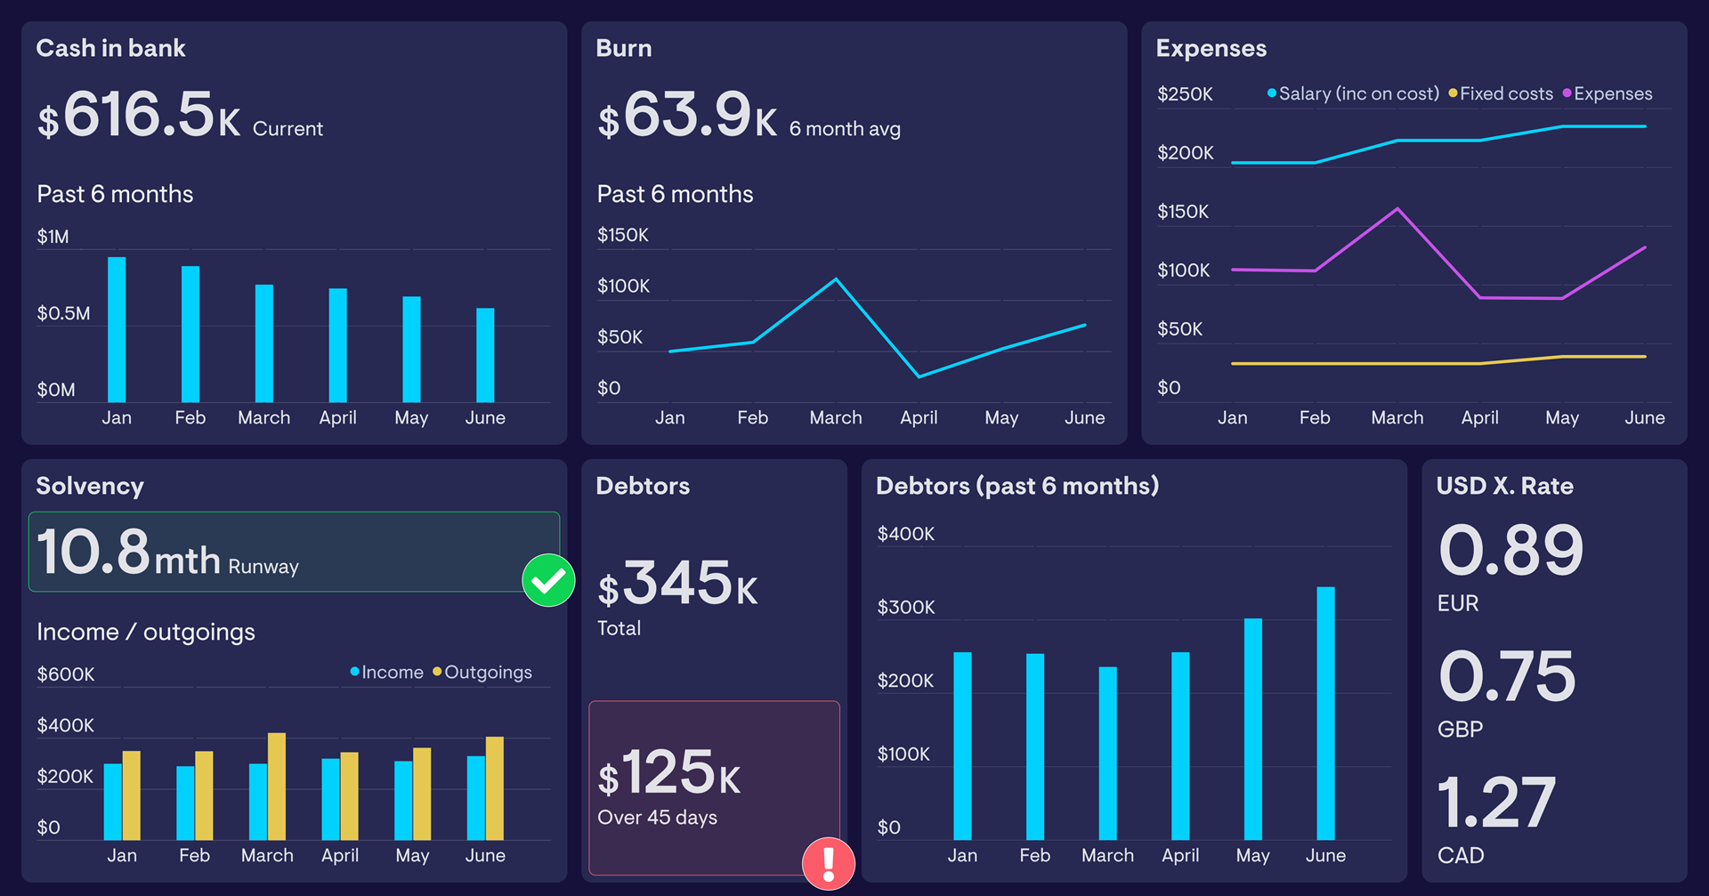Select the Salary legend dot in Expenses chart

[1272, 93]
